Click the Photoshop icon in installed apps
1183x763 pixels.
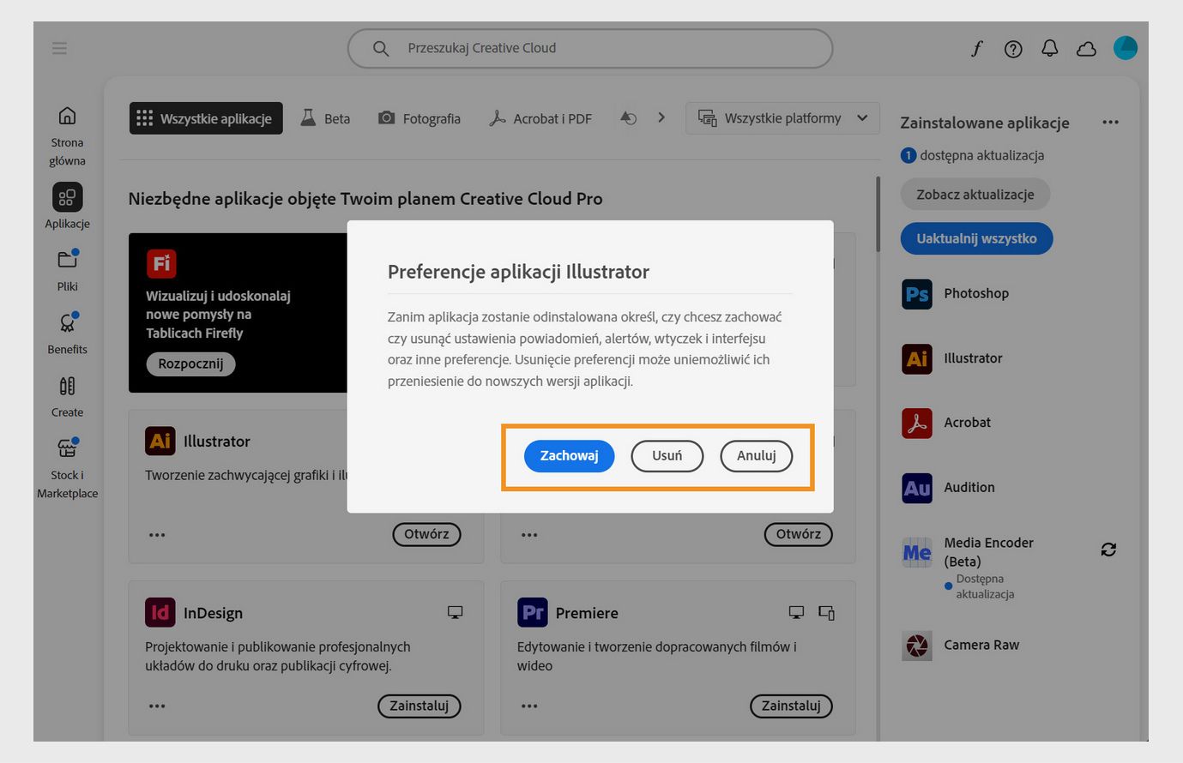[x=917, y=294]
